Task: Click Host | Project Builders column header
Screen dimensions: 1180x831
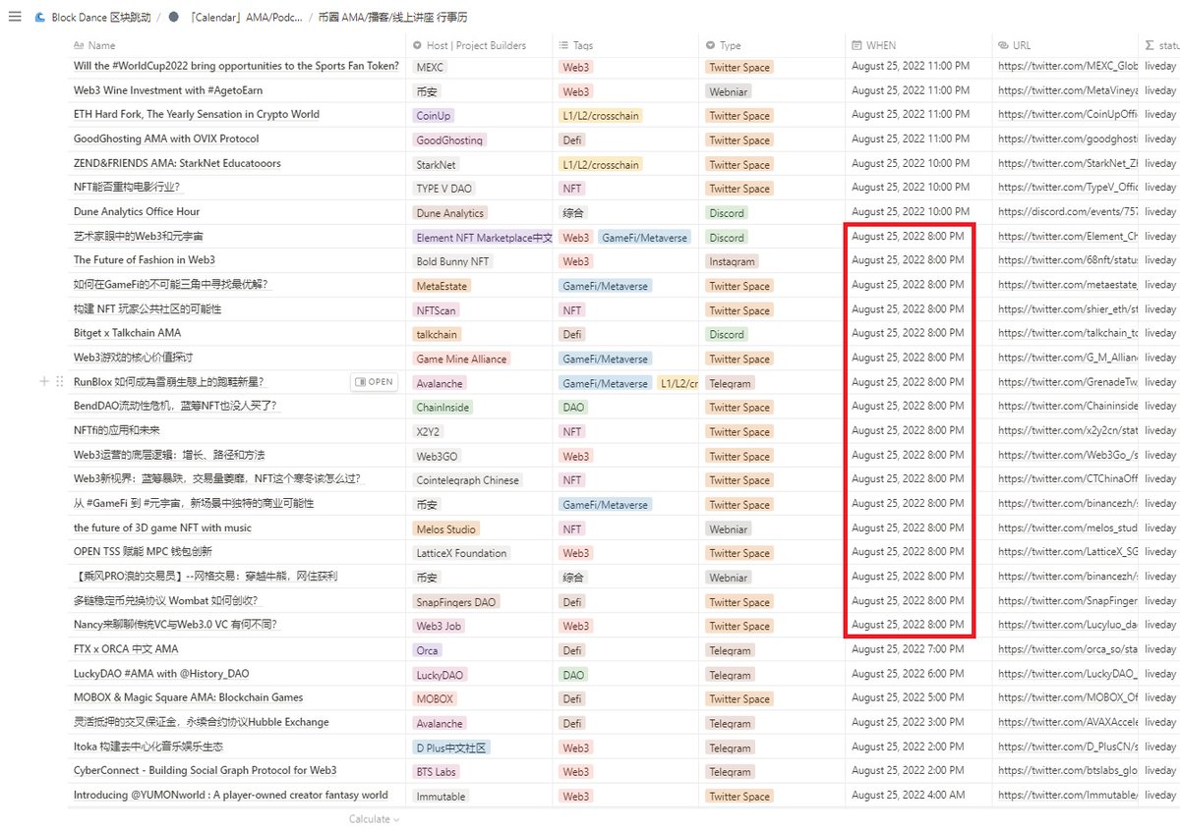Action: point(477,45)
